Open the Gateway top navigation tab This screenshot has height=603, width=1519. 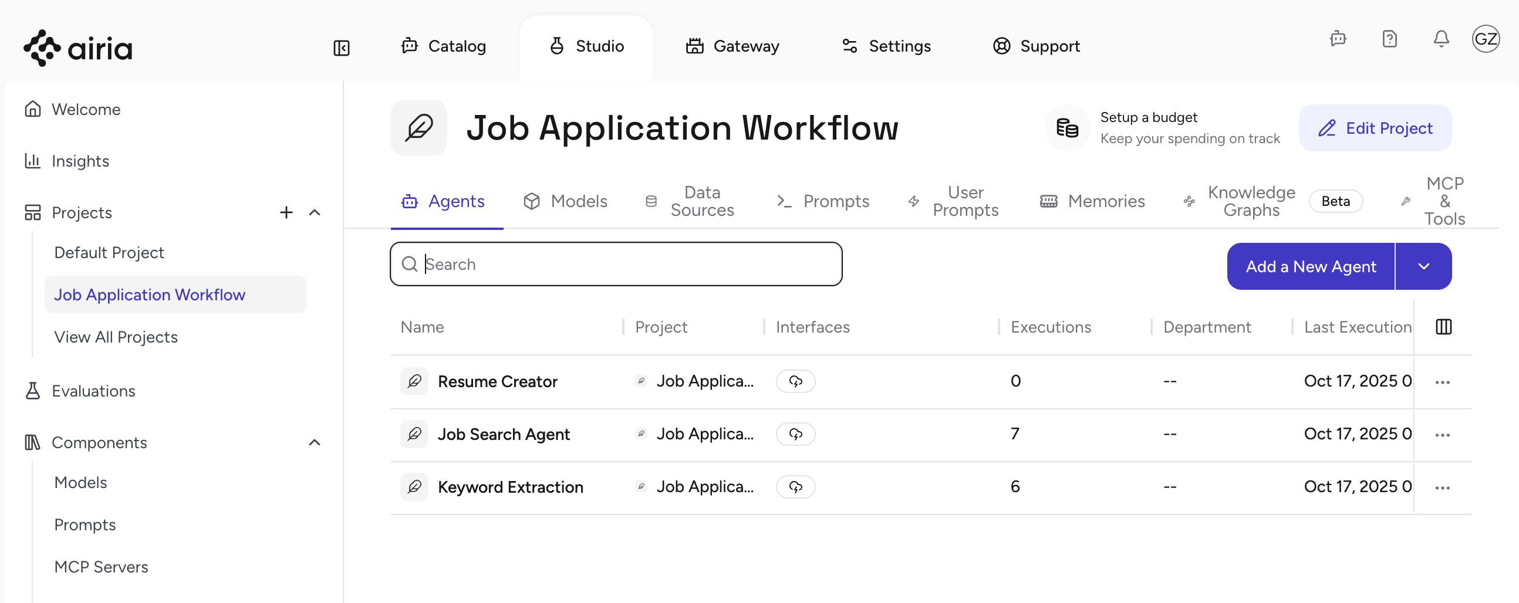tap(733, 46)
